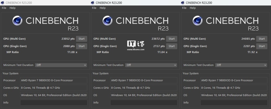The image size is (271, 109).
Task: Click Cinebench sphere logo in left window
Action: coord(17,21)
